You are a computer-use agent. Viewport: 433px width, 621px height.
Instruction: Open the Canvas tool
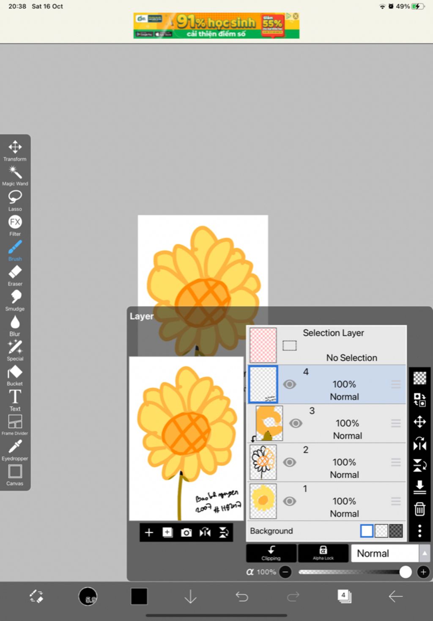pos(15,475)
